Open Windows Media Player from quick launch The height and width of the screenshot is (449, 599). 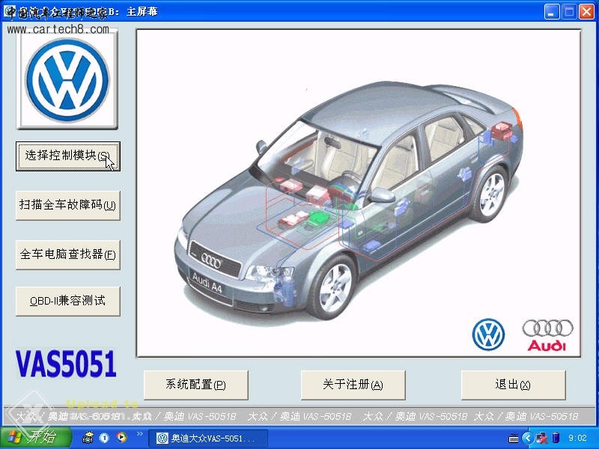tap(121, 438)
